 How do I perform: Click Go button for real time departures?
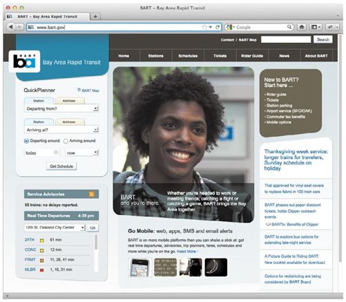point(93,227)
